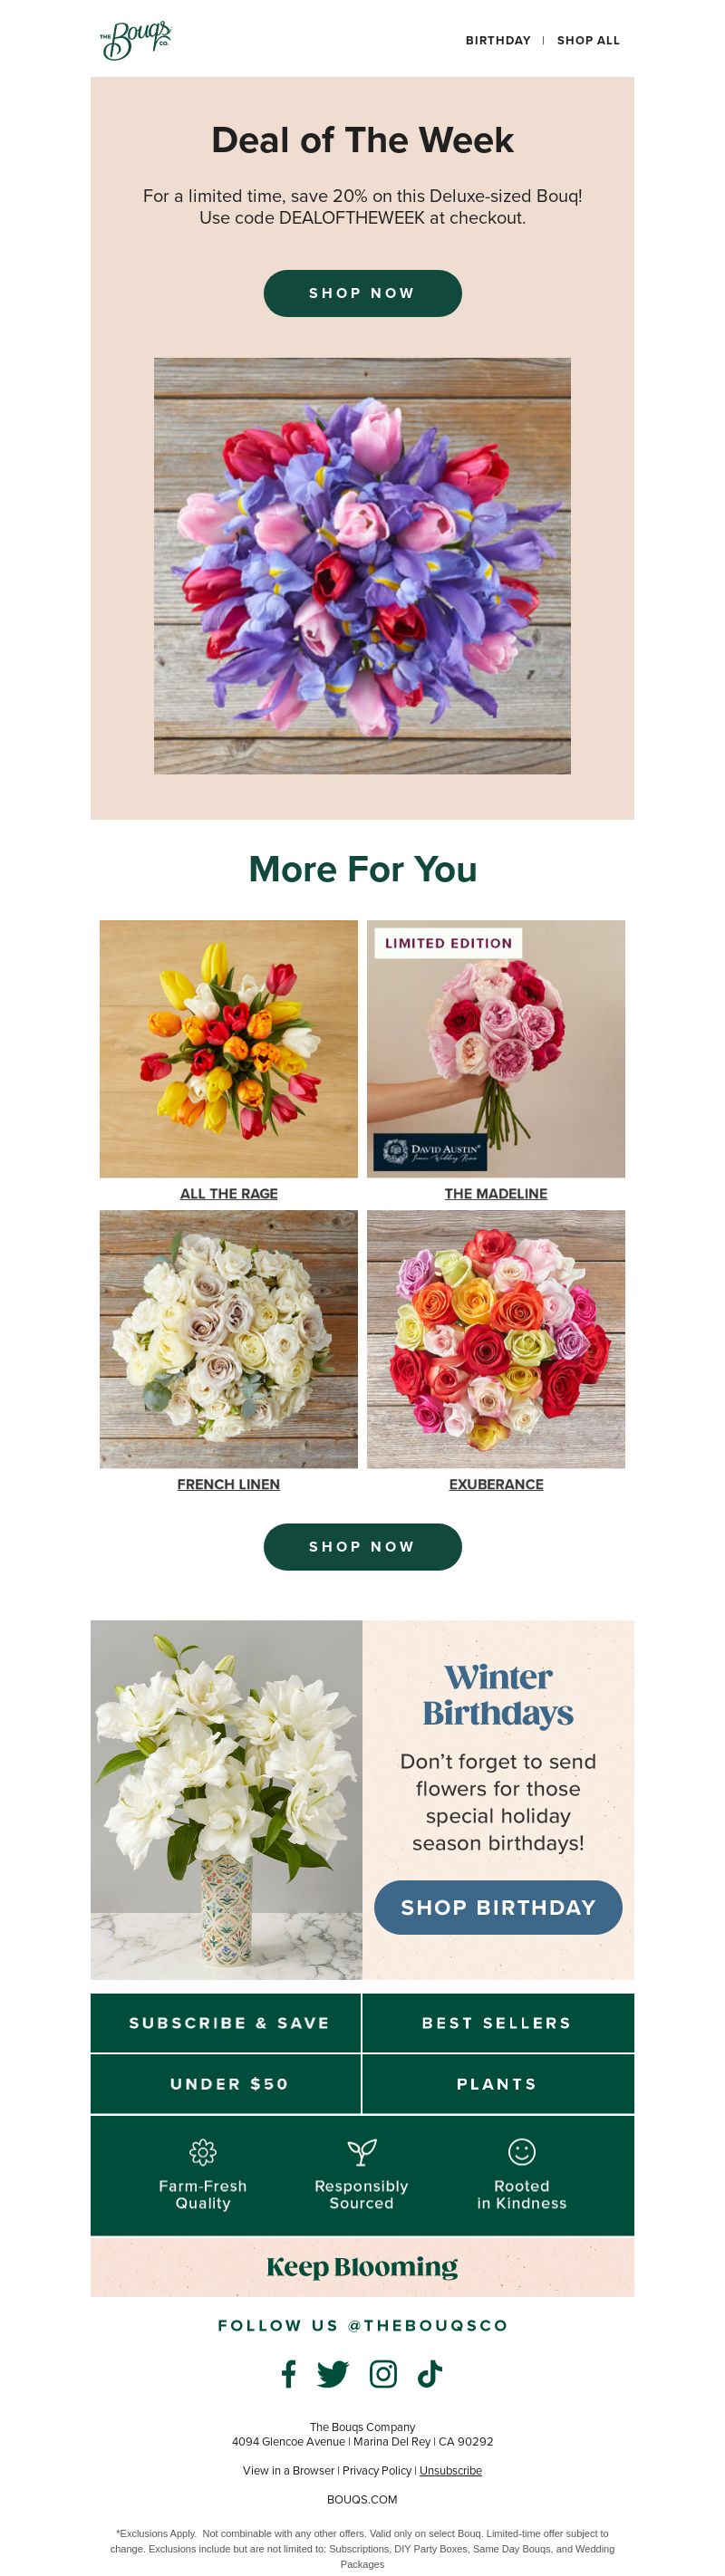Click The Bouqs Co. logo
Screen dimensions: 725x2576
pos(136,40)
